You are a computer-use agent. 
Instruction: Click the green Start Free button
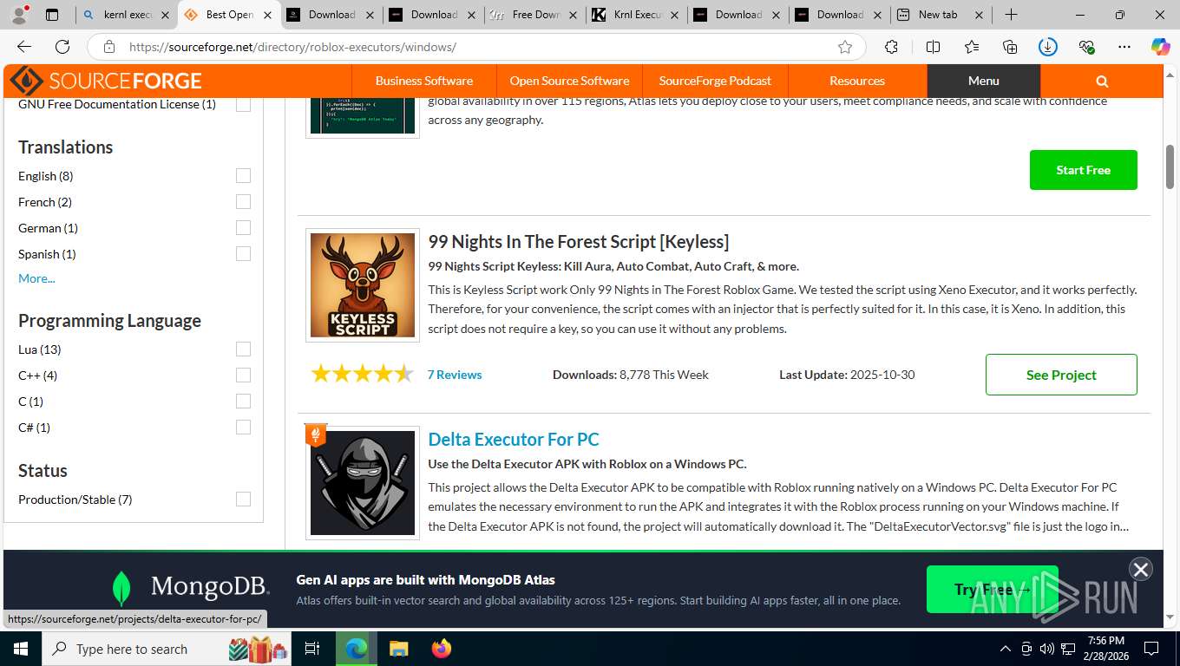click(1083, 170)
